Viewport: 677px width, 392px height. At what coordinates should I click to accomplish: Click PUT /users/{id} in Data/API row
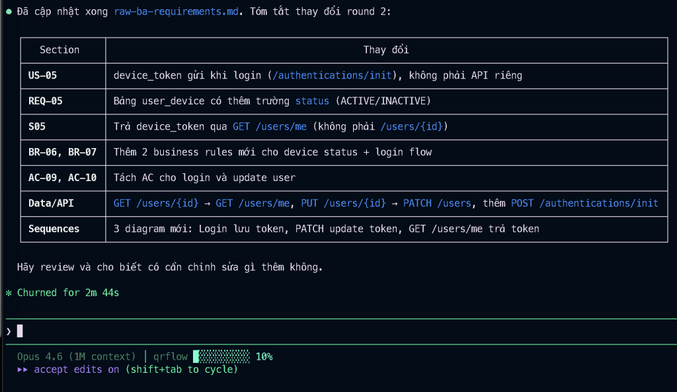(x=343, y=203)
